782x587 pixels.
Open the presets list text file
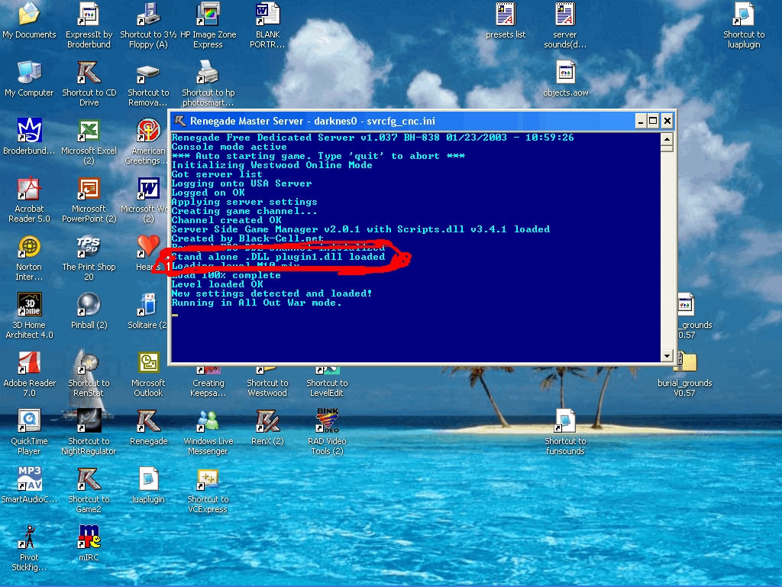tap(506, 15)
